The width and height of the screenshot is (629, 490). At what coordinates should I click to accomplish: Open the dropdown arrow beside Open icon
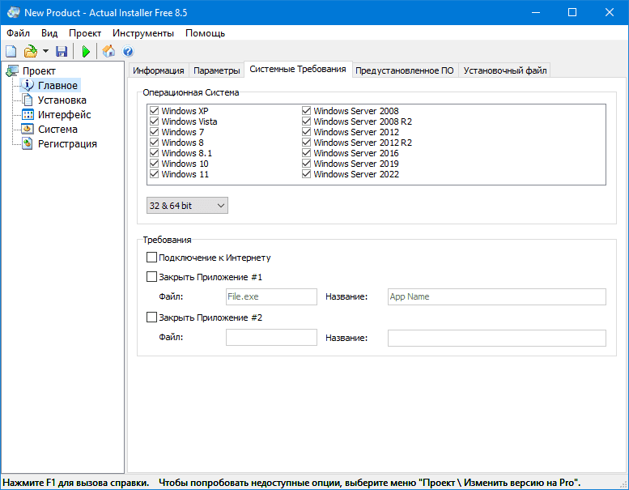click(x=45, y=51)
